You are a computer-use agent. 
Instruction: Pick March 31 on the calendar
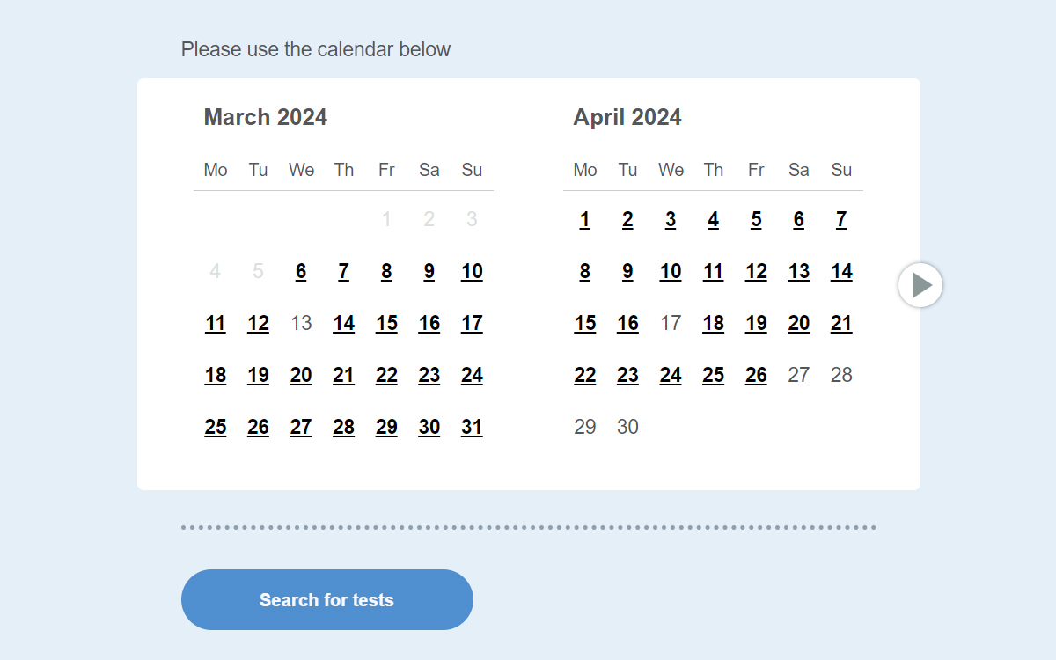472,427
